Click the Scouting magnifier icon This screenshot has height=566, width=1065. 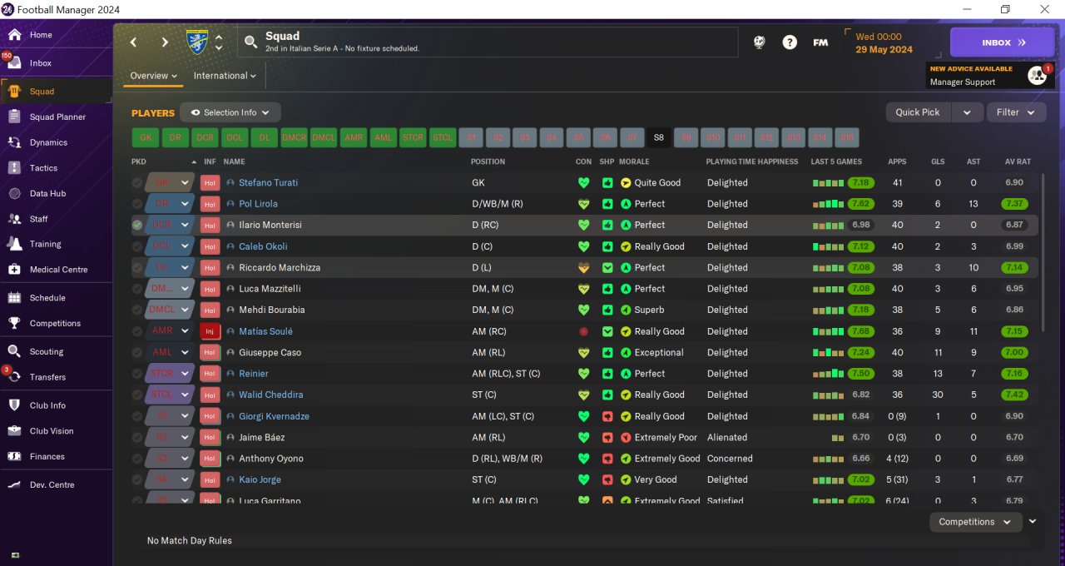point(14,351)
